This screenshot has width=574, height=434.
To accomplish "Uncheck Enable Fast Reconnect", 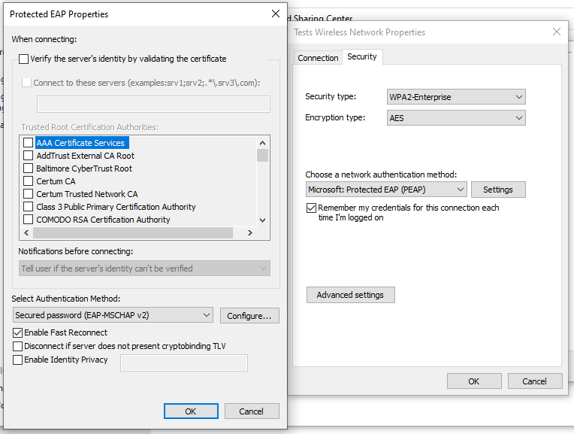I will [x=17, y=332].
